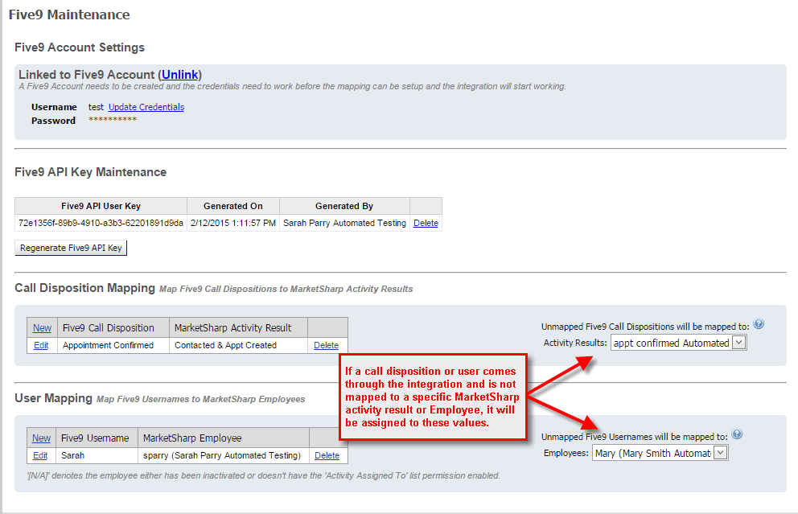This screenshot has height=514, width=798.
Task: Unlink the Five9 account
Action: click(x=179, y=75)
